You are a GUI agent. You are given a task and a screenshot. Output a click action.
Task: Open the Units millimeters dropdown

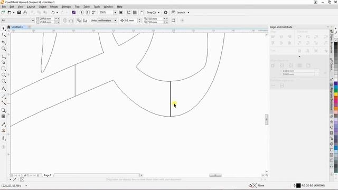point(115,21)
